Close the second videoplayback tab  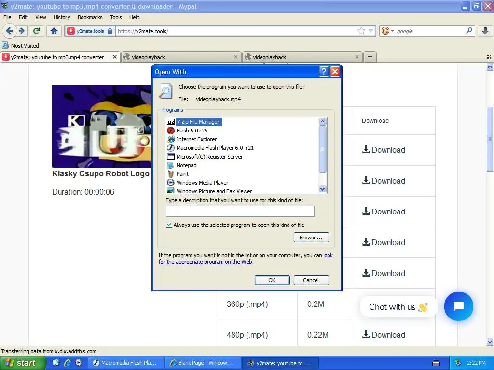pyautogui.click(x=357, y=57)
